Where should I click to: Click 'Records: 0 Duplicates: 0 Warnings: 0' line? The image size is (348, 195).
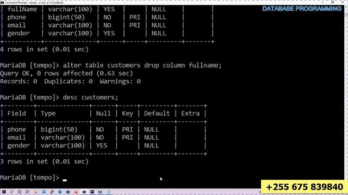tap(70, 81)
